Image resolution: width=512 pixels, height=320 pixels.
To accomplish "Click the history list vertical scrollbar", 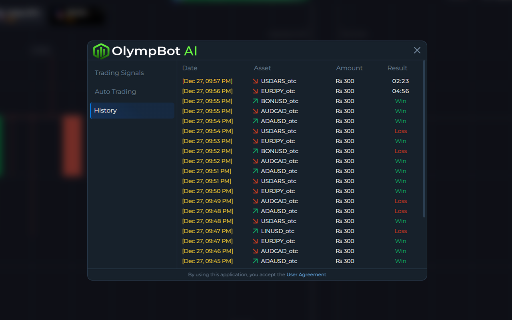I will pyautogui.click(x=424, y=139).
